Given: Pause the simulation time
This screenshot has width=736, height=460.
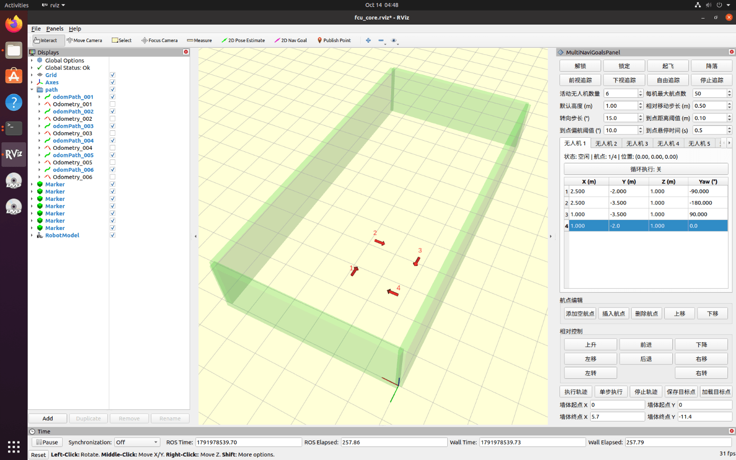Looking at the screenshot, I should click(47, 442).
